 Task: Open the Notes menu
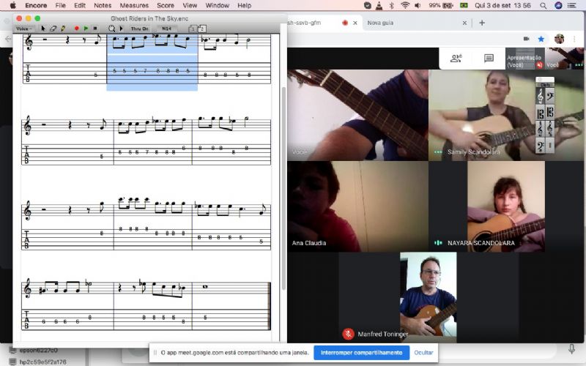103,5
